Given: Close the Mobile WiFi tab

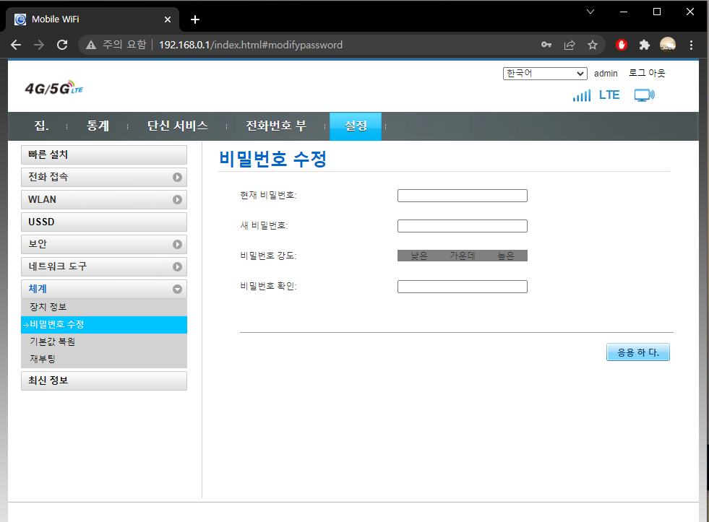Looking at the screenshot, I should click(167, 19).
